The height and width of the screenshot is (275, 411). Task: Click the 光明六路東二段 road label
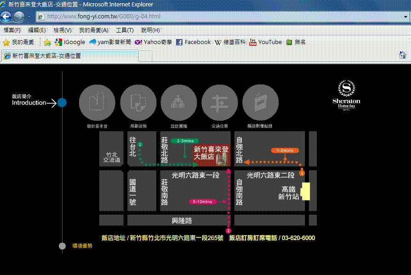pos(270,175)
